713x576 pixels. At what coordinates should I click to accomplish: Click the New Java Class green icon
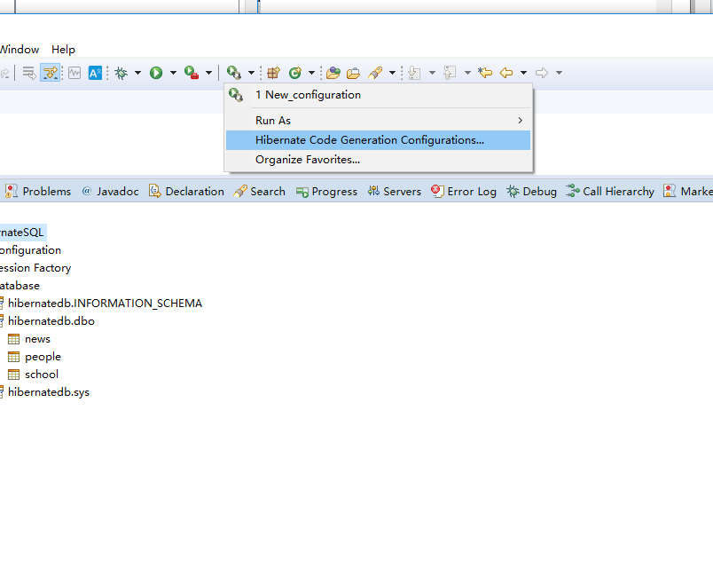pos(295,73)
